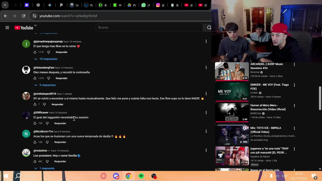Open options for EMKIER ME VOY video
This screenshot has width=322, height=181.
[x=294, y=85]
